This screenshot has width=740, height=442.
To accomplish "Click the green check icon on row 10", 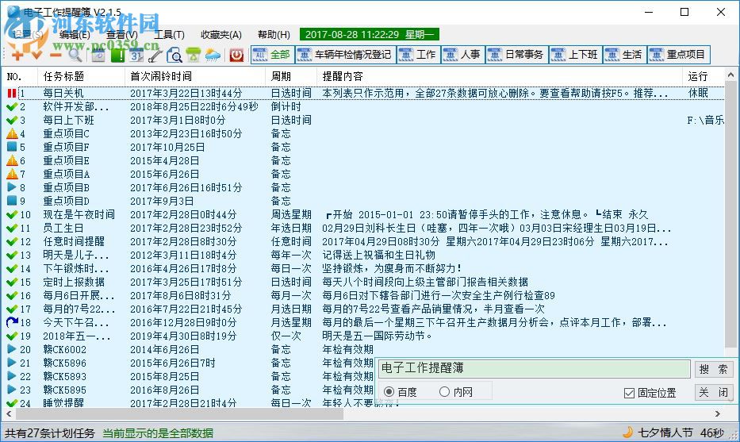I will (x=12, y=215).
